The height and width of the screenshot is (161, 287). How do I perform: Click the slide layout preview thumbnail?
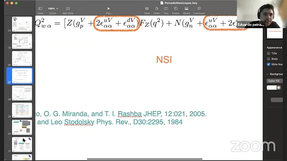pos(275,33)
